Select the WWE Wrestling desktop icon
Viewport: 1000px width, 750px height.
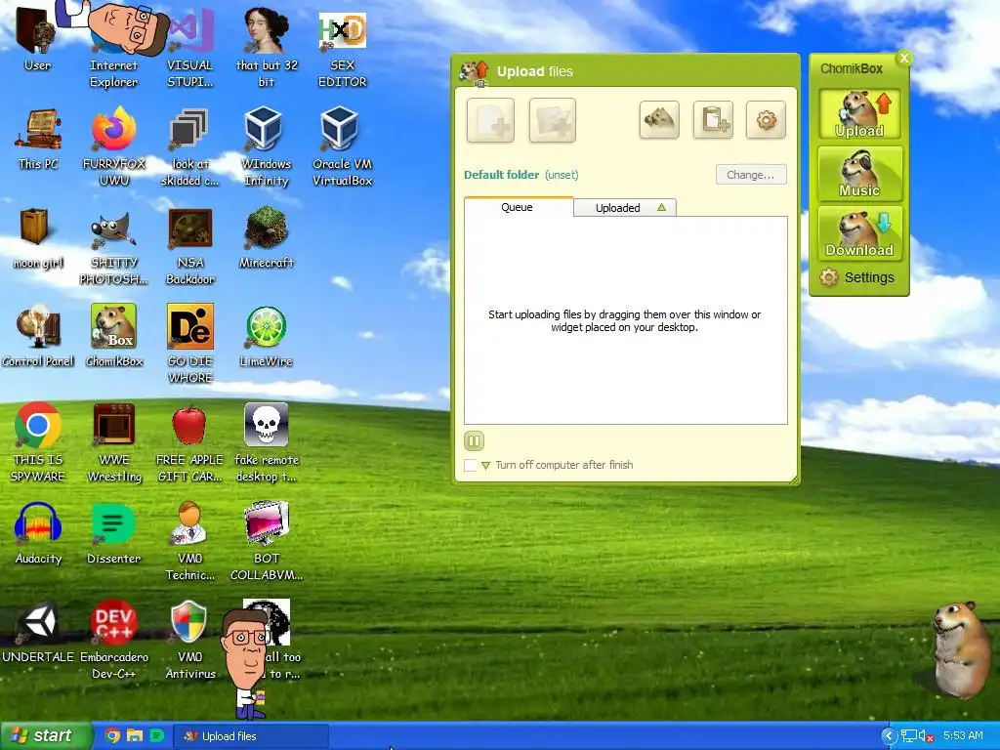(113, 442)
